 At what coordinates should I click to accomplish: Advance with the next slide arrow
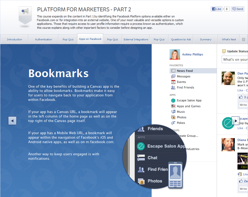(236, 121)
